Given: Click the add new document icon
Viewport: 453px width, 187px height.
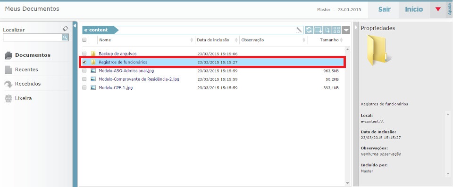Looking at the screenshot, I should click(327, 30).
